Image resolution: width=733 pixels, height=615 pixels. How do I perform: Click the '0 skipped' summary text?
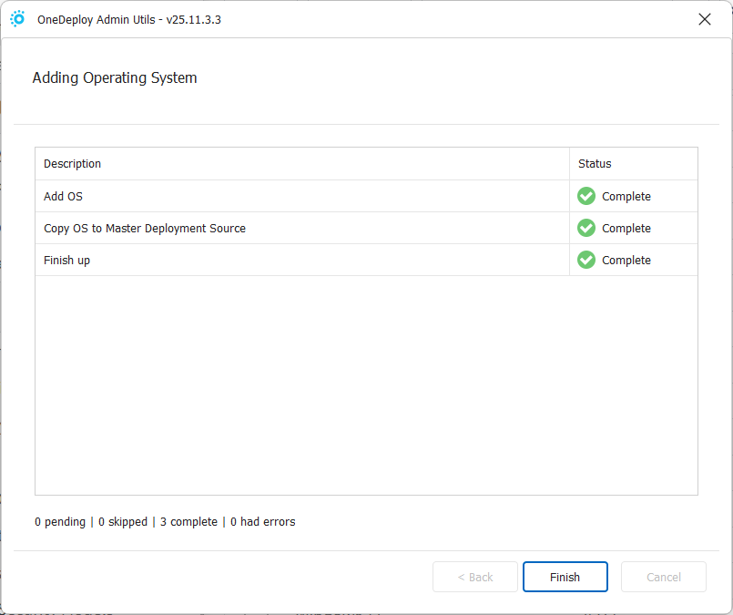coord(122,522)
